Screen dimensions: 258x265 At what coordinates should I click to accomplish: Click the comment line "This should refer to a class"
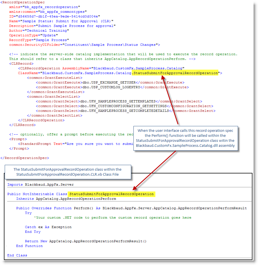102,59
